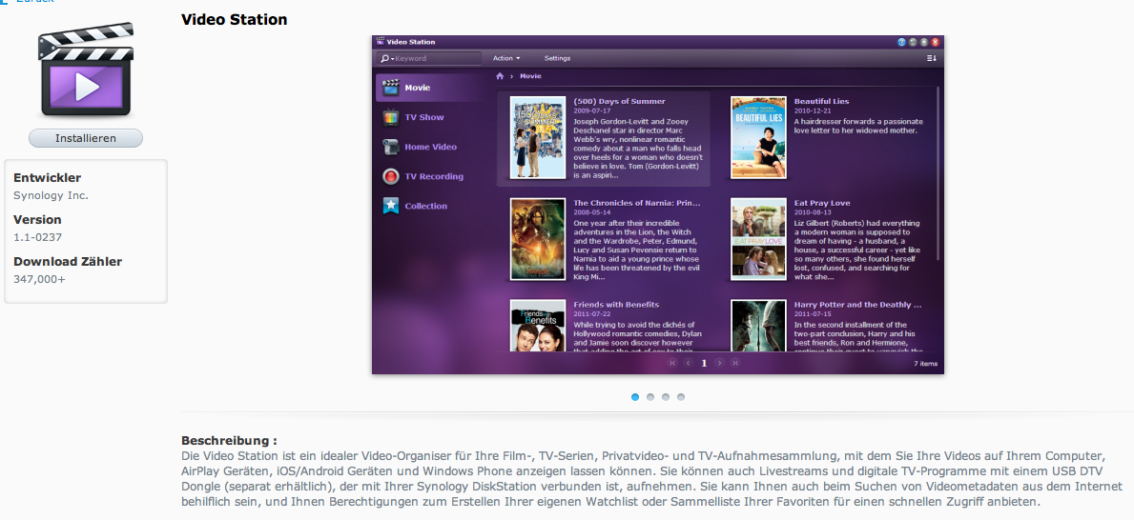Open the Settings menu in Video Station
This screenshot has width=1134, height=520.
pyautogui.click(x=557, y=58)
